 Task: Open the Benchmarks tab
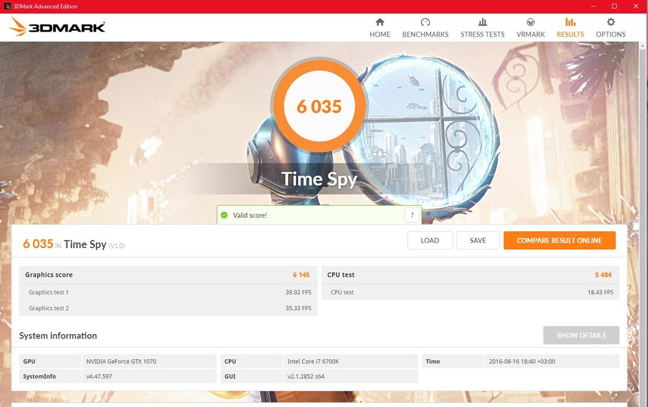coord(425,28)
